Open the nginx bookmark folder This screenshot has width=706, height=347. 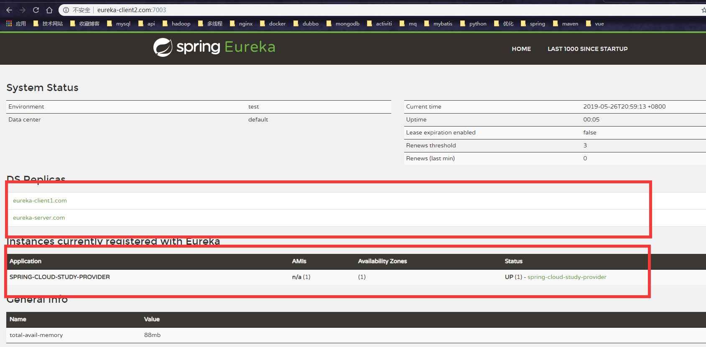point(241,24)
